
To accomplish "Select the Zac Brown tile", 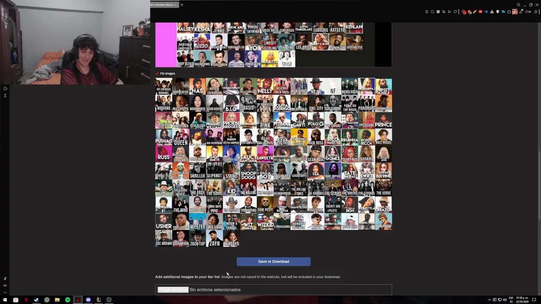I will point(164,239).
